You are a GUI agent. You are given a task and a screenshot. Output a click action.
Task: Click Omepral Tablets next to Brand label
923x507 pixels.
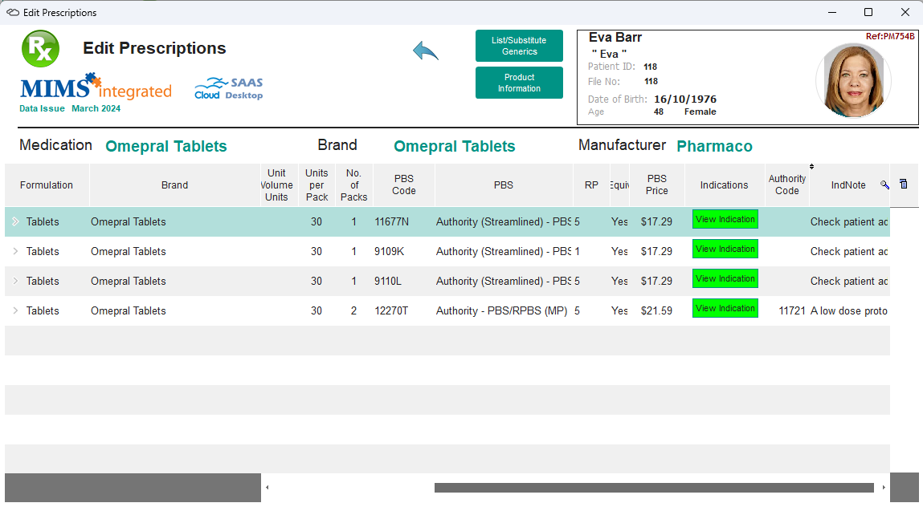click(455, 146)
